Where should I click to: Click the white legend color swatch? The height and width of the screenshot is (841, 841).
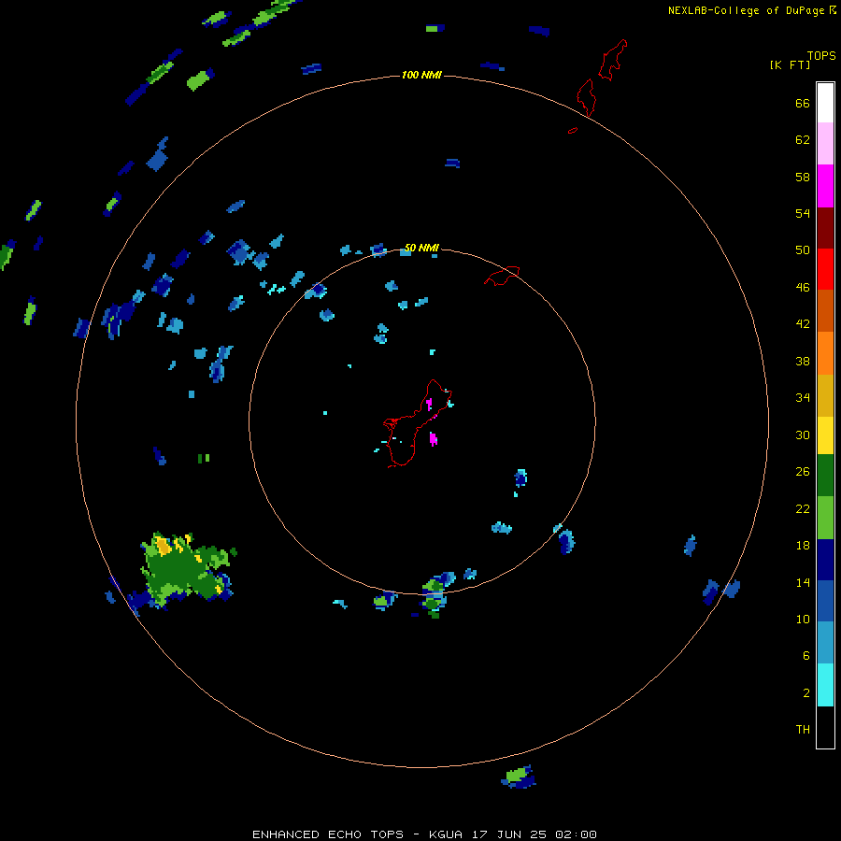pyautogui.click(x=825, y=103)
